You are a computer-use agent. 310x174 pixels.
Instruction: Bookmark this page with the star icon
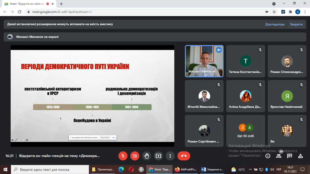tap(274, 12)
